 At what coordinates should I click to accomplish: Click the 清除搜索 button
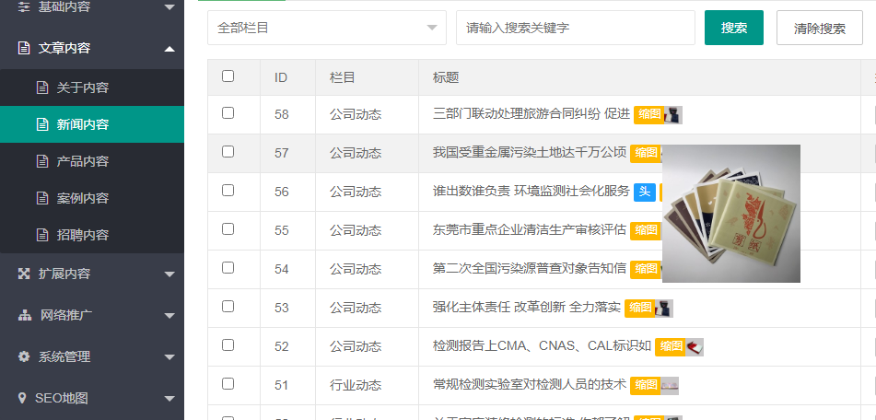pyautogui.click(x=820, y=28)
